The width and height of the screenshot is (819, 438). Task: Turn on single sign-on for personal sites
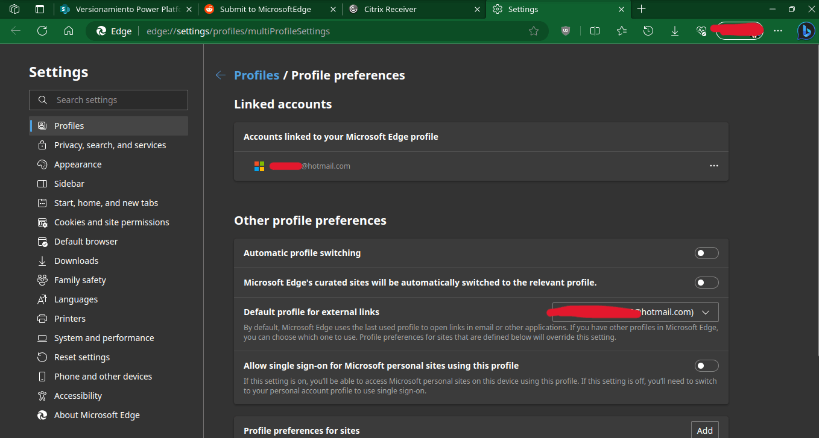tap(706, 366)
